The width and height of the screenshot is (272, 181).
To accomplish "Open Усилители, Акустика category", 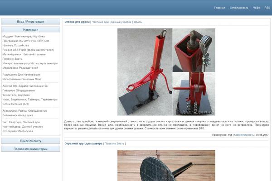I will 16,95.
